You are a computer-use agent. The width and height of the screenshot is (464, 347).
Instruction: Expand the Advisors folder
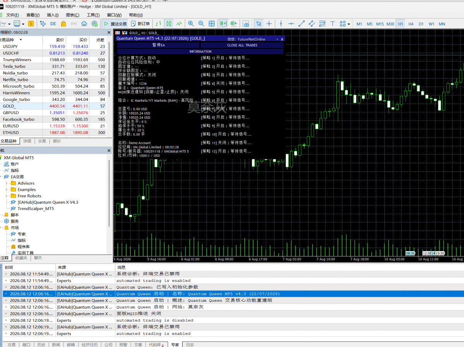tap(7, 183)
